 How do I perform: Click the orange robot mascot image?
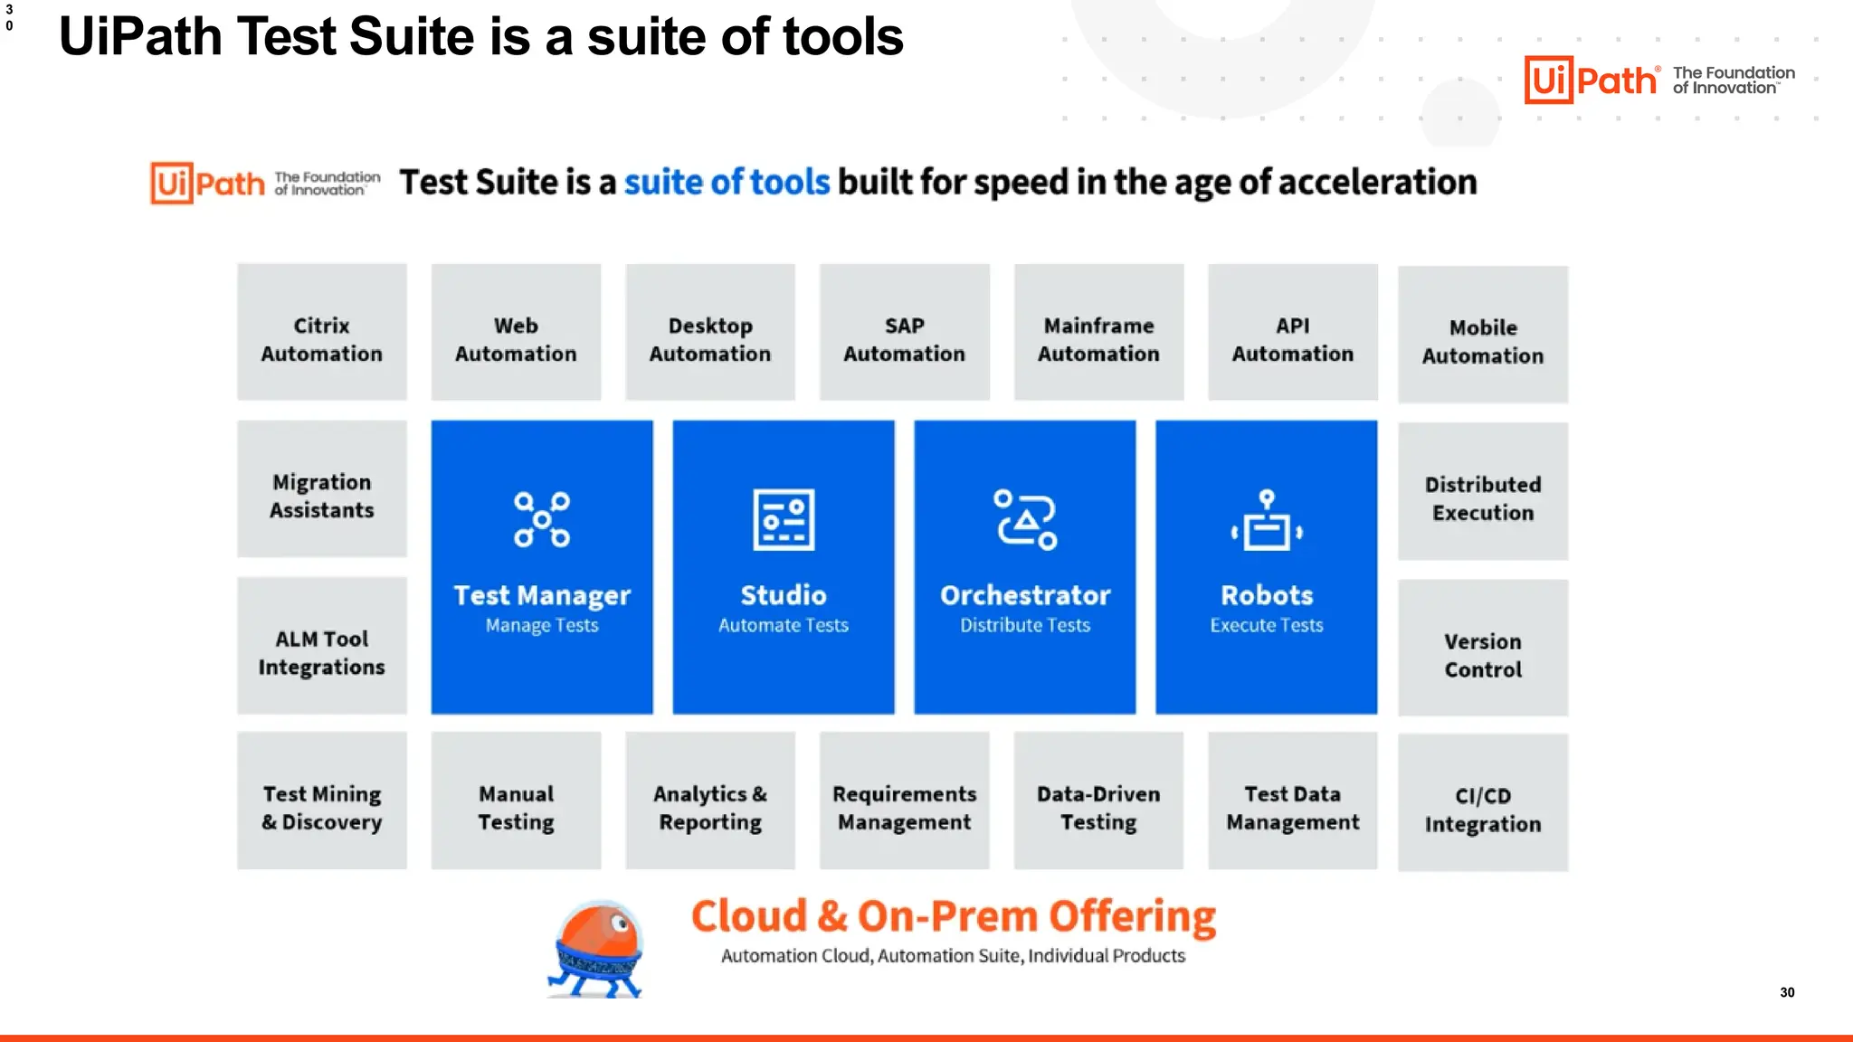[597, 949]
